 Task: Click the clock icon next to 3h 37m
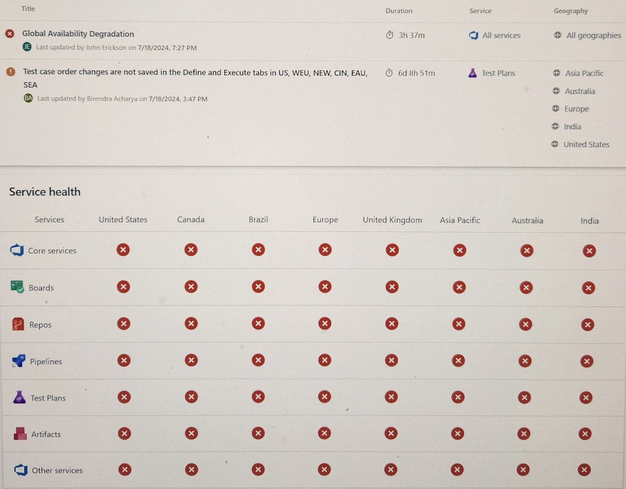pos(389,35)
